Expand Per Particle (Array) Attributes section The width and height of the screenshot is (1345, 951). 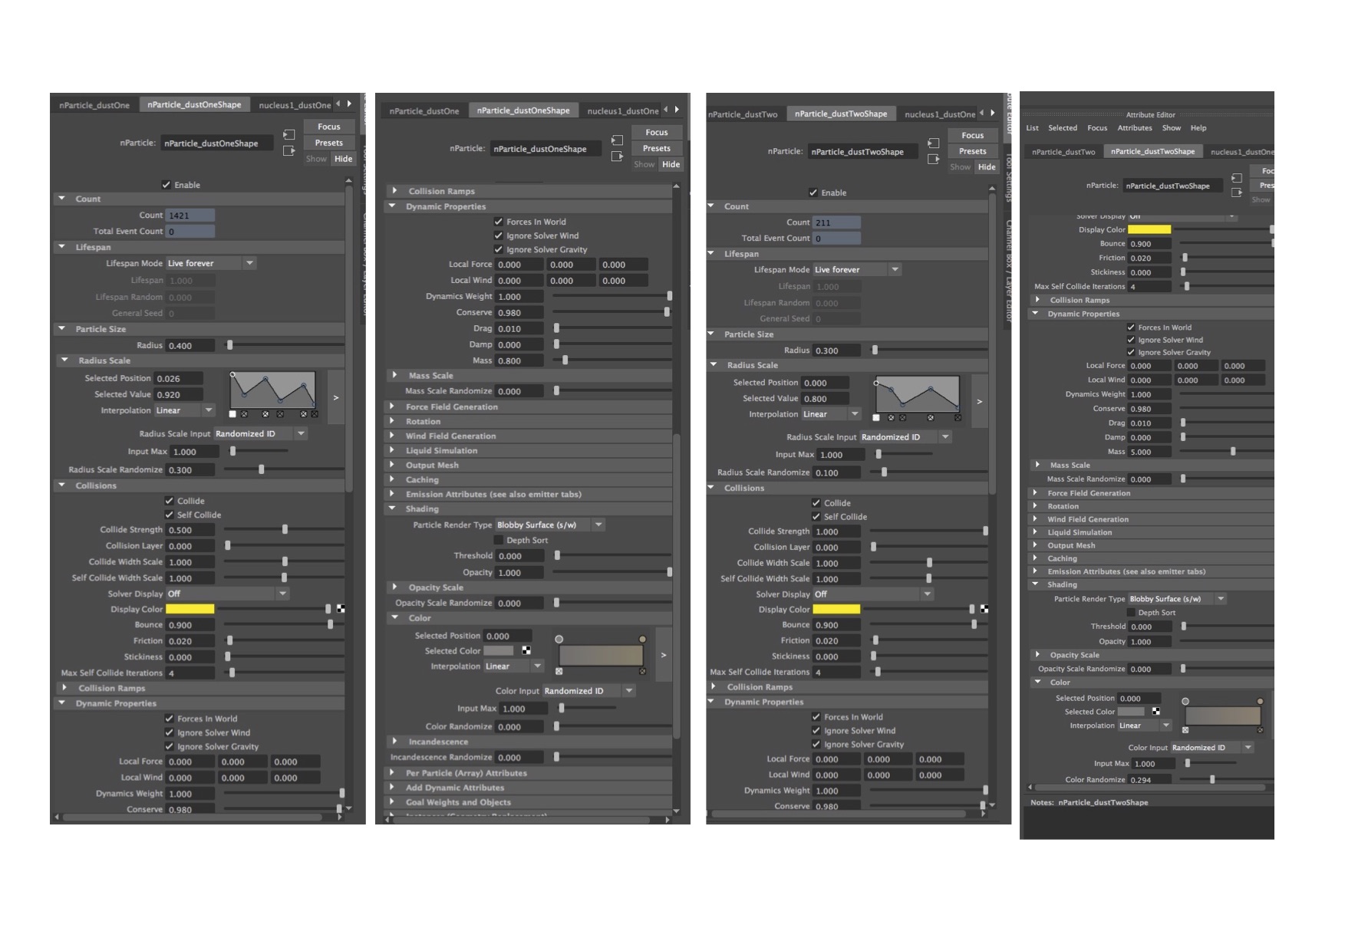[394, 773]
